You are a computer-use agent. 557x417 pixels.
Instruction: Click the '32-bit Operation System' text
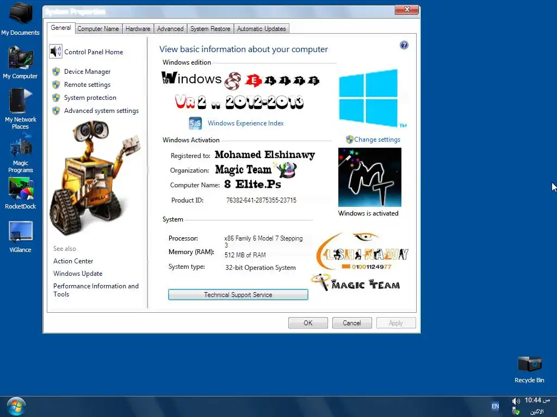pyautogui.click(x=261, y=268)
